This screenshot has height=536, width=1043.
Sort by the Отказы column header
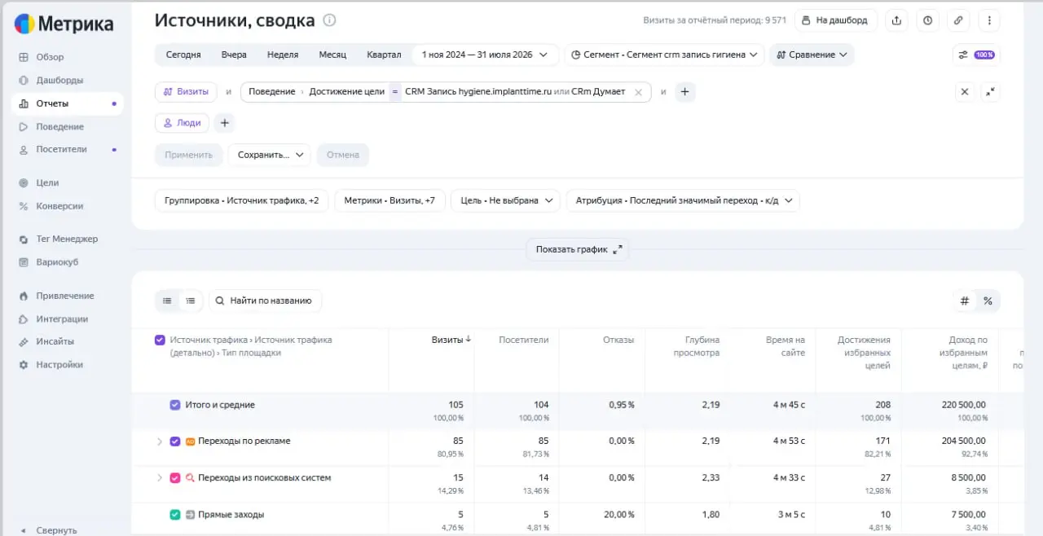pos(618,340)
